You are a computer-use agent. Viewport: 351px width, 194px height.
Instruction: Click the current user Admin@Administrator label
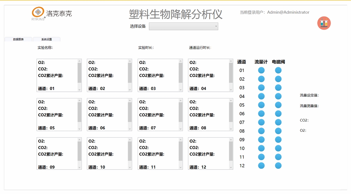coord(274,12)
